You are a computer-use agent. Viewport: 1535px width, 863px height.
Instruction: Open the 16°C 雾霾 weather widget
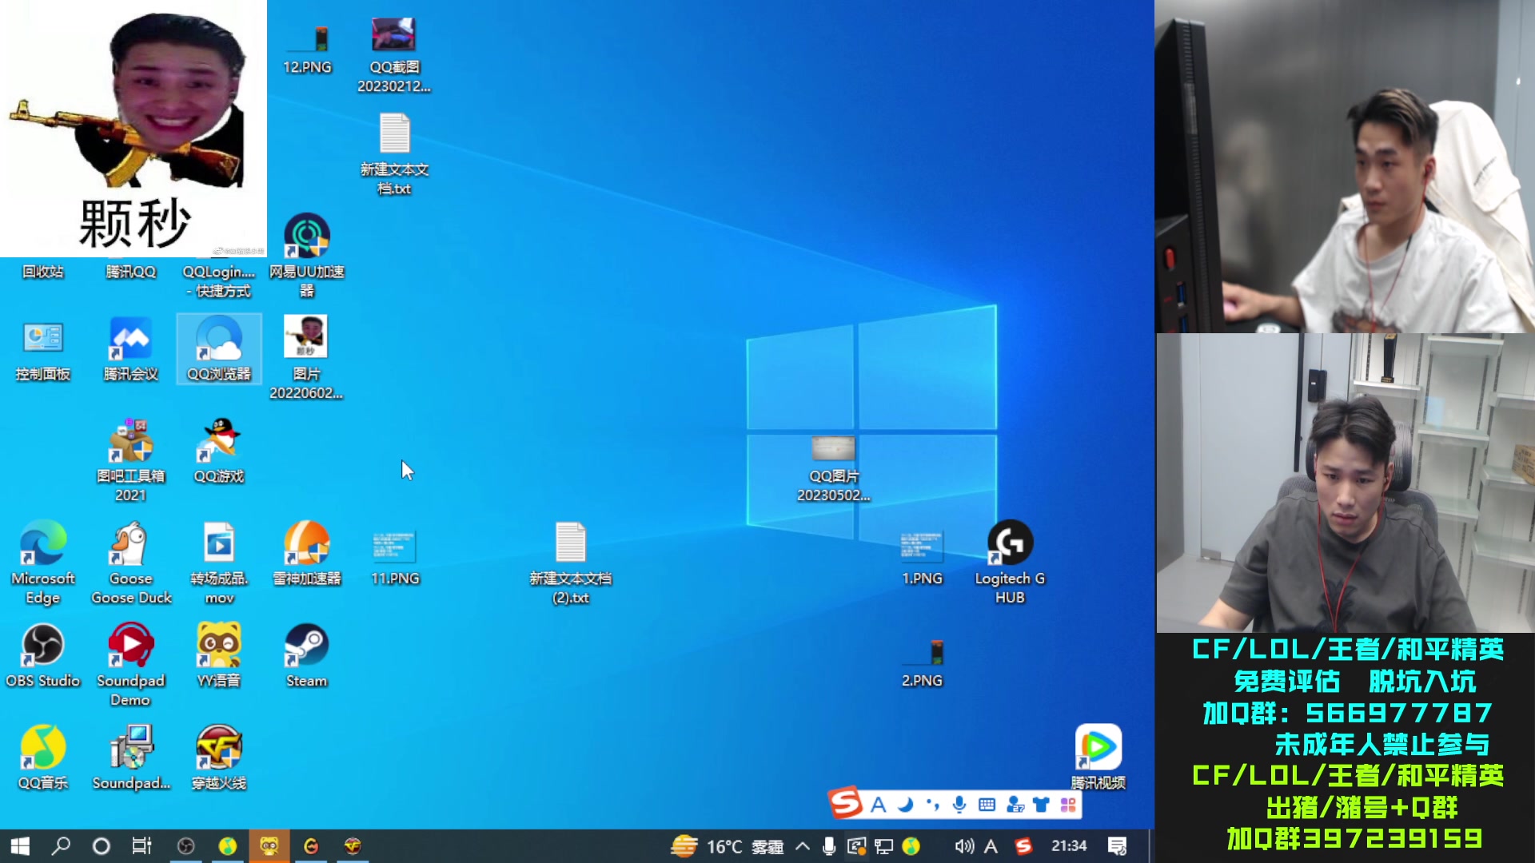[727, 846]
